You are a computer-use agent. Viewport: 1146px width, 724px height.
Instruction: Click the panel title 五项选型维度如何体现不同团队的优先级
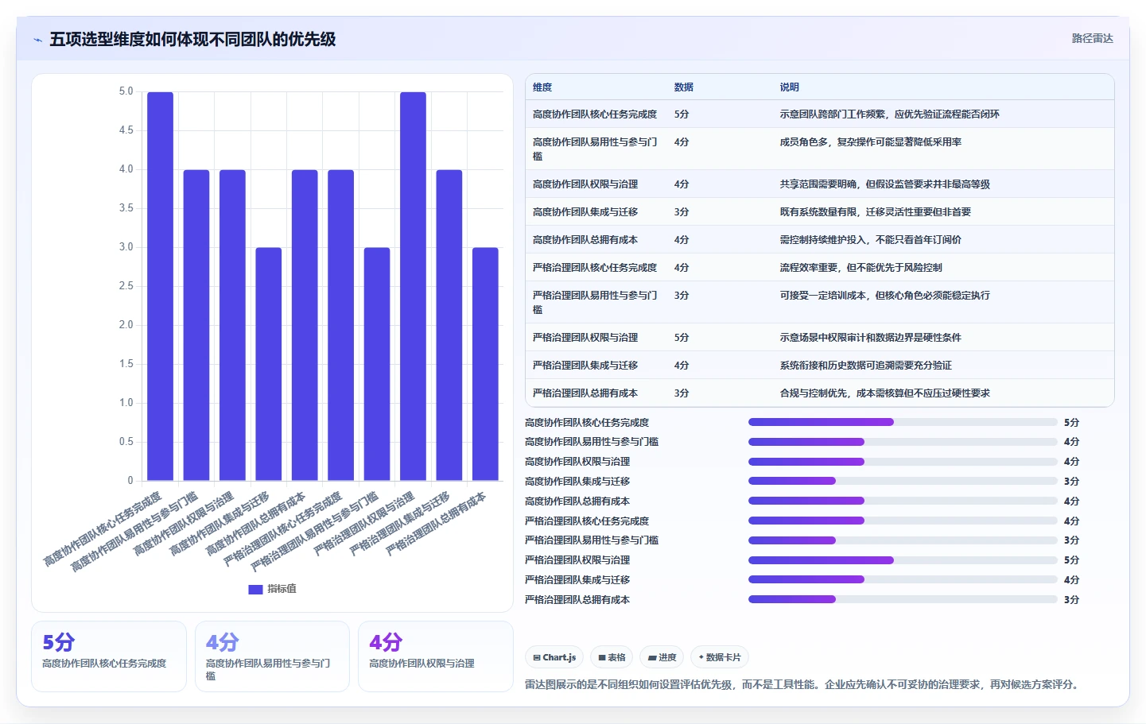click(192, 39)
